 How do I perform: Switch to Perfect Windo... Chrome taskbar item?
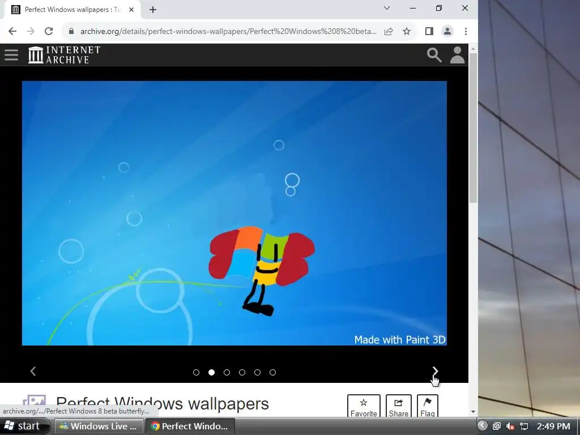pyautogui.click(x=190, y=426)
